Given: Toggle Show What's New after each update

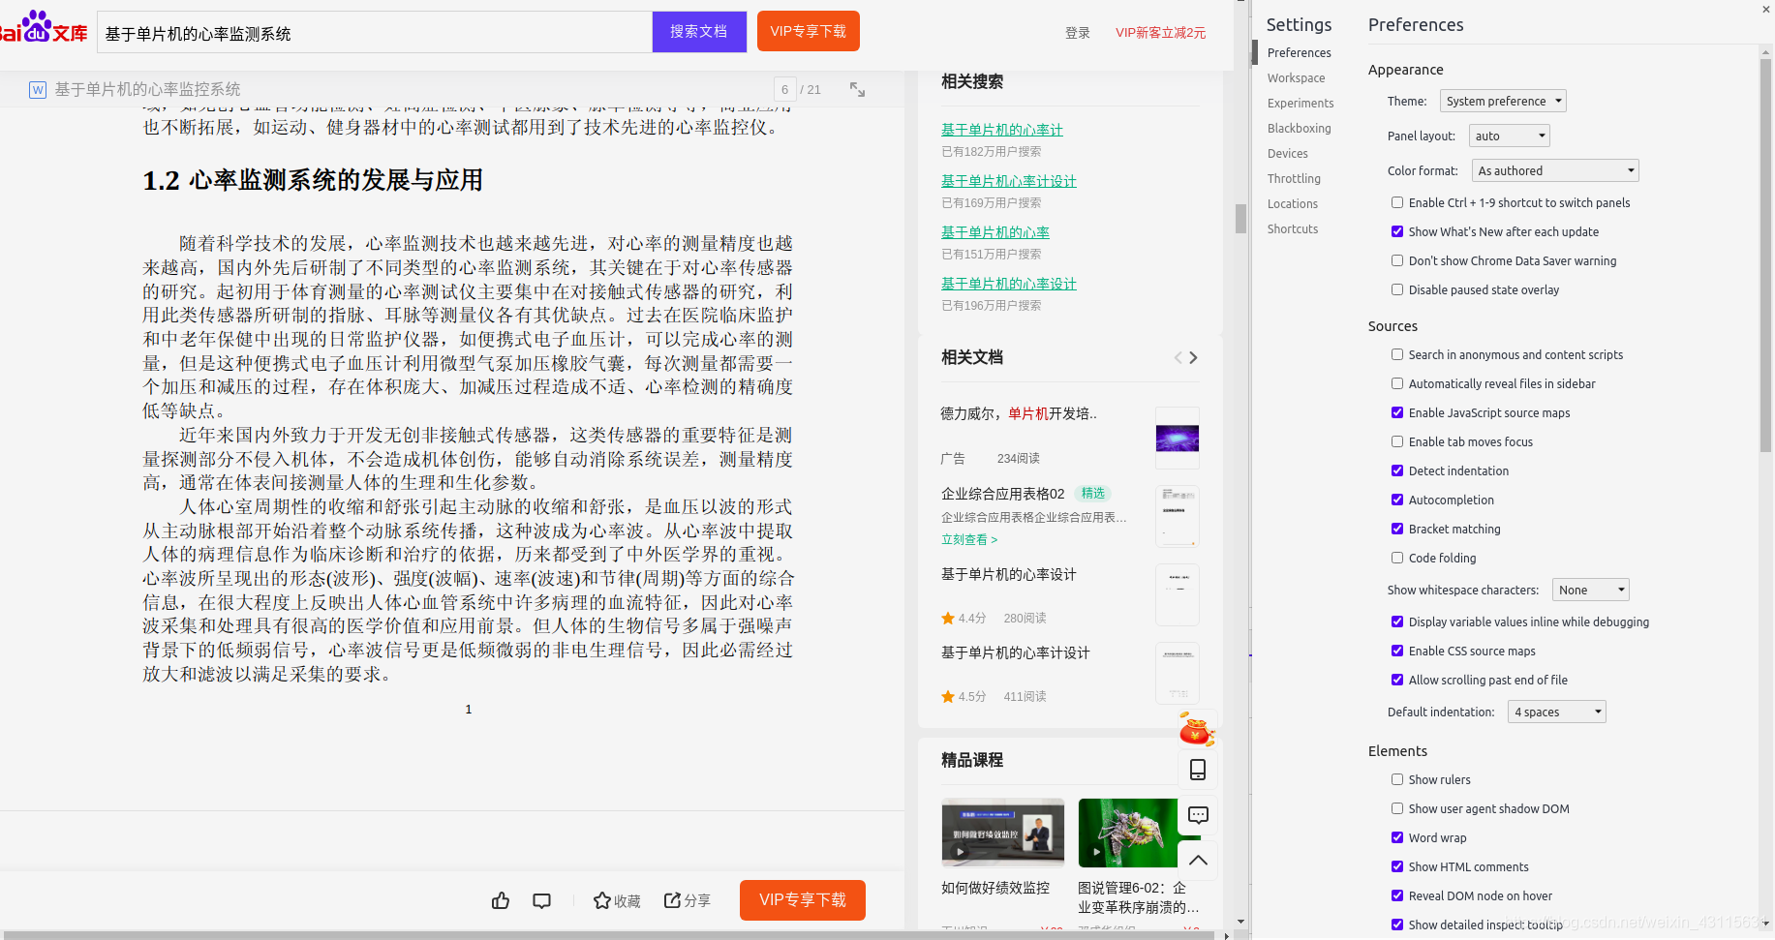Looking at the screenshot, I should pyautogui.click(x=1397, y=231).
